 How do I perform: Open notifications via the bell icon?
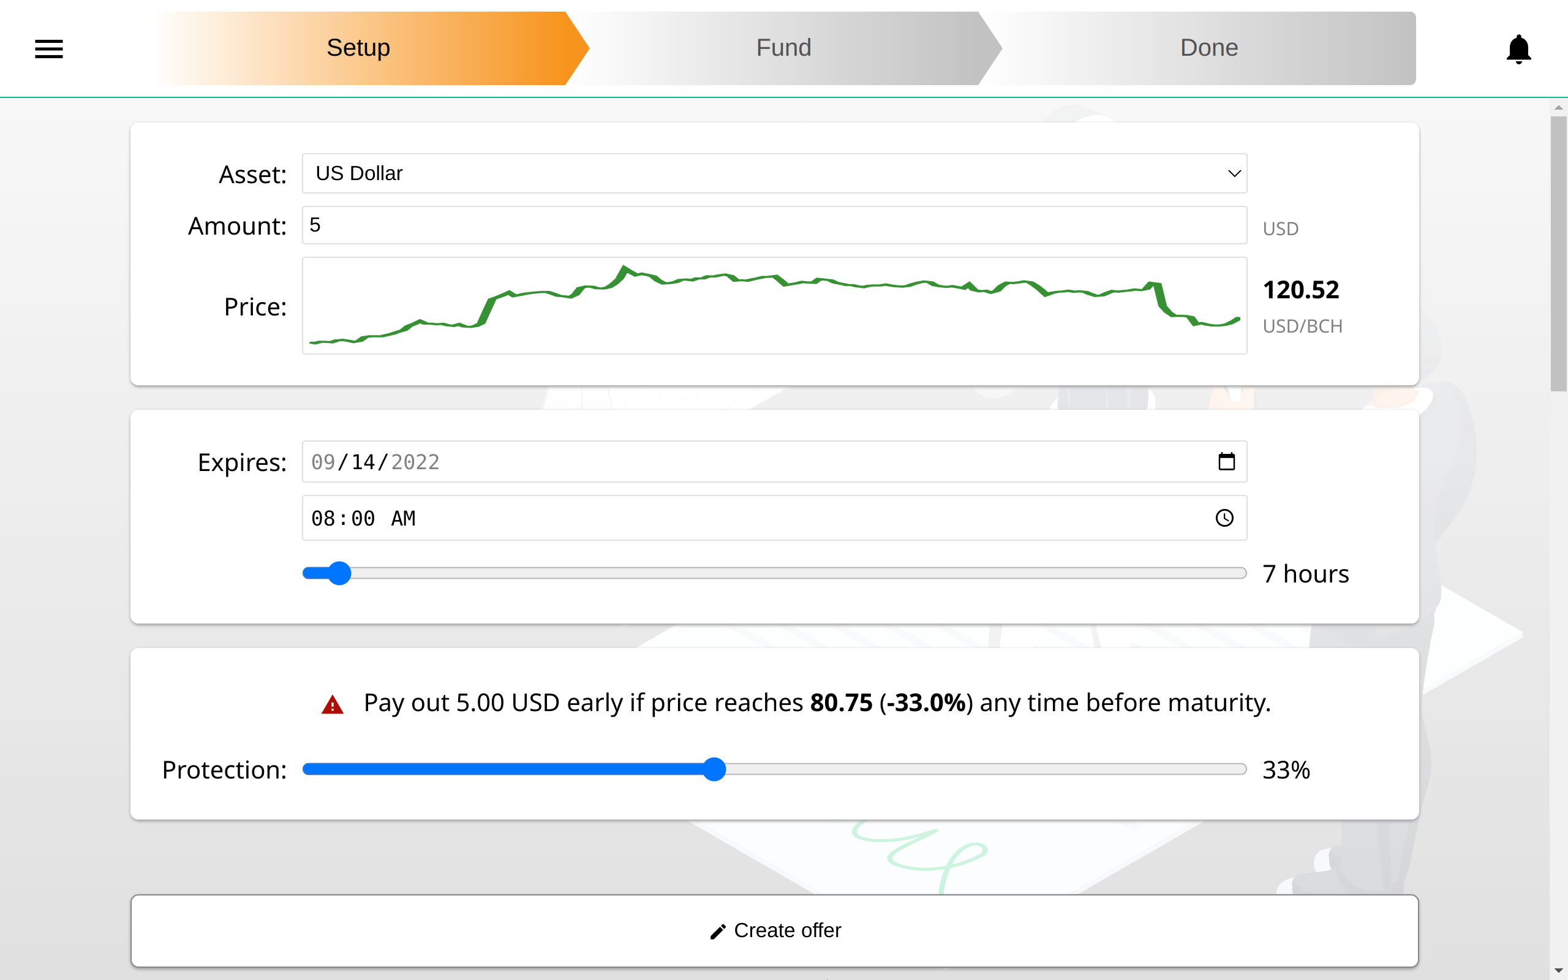point(1518,49)
